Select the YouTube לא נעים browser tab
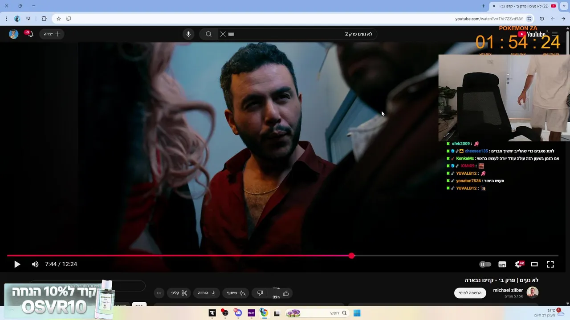This screenshot has width=570, height=320. [x=525, y=6]
